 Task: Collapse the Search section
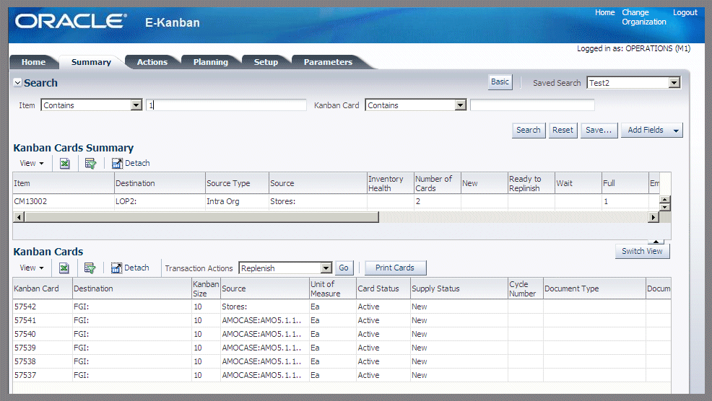point(18,82)
